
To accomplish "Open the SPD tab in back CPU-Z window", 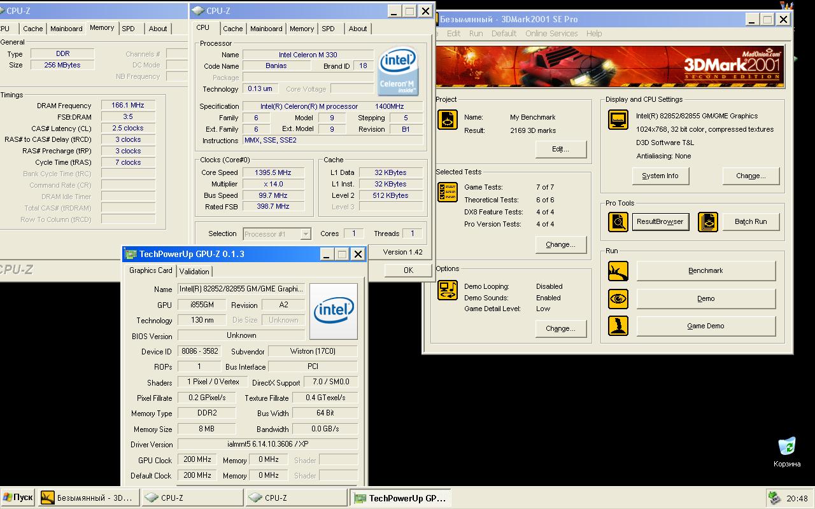I will click(129, 29).
